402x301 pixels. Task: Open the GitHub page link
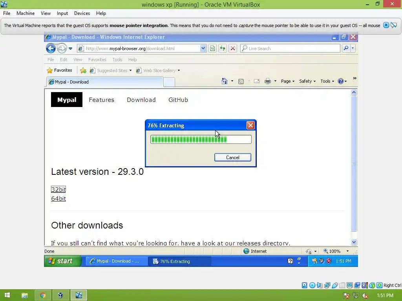tap(178, 100)
